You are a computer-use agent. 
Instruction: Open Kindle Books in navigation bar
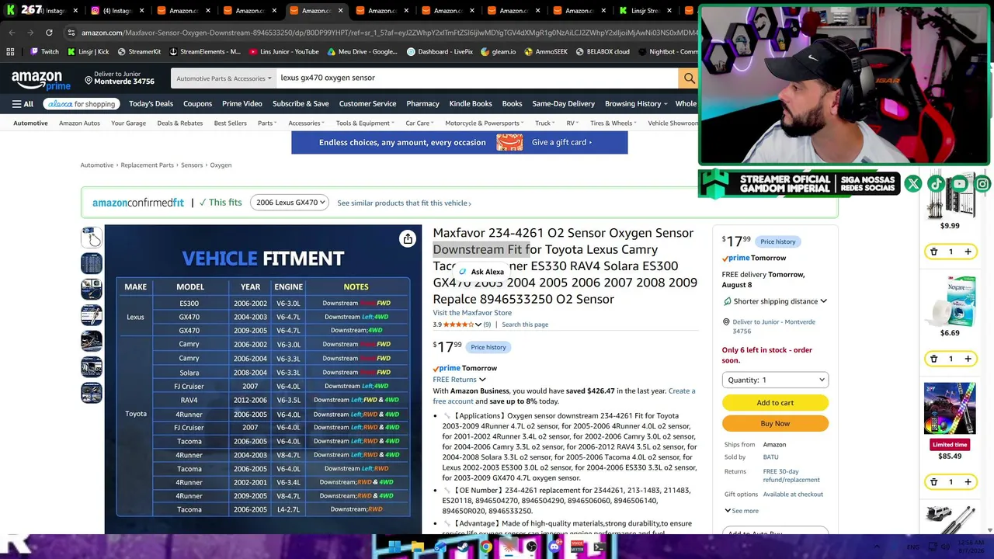click(470, 104)
